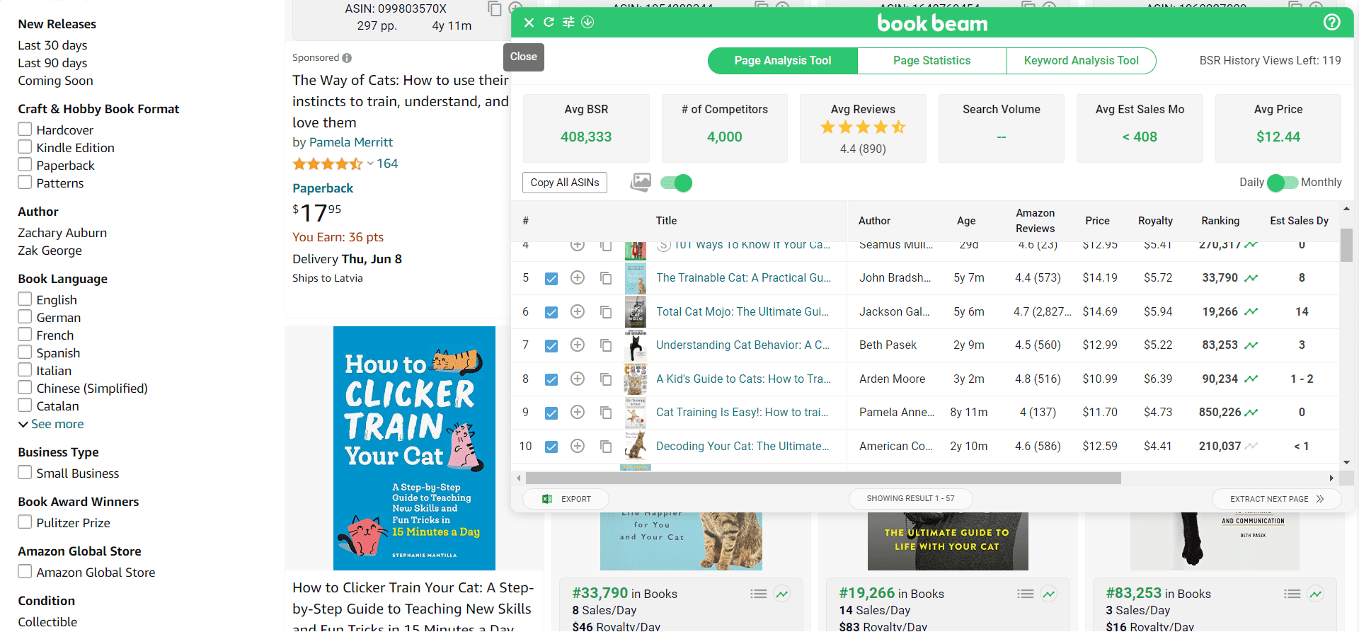1359x632 pixels.
Task: Check the Small Business filter
Action: coord(25,472)
